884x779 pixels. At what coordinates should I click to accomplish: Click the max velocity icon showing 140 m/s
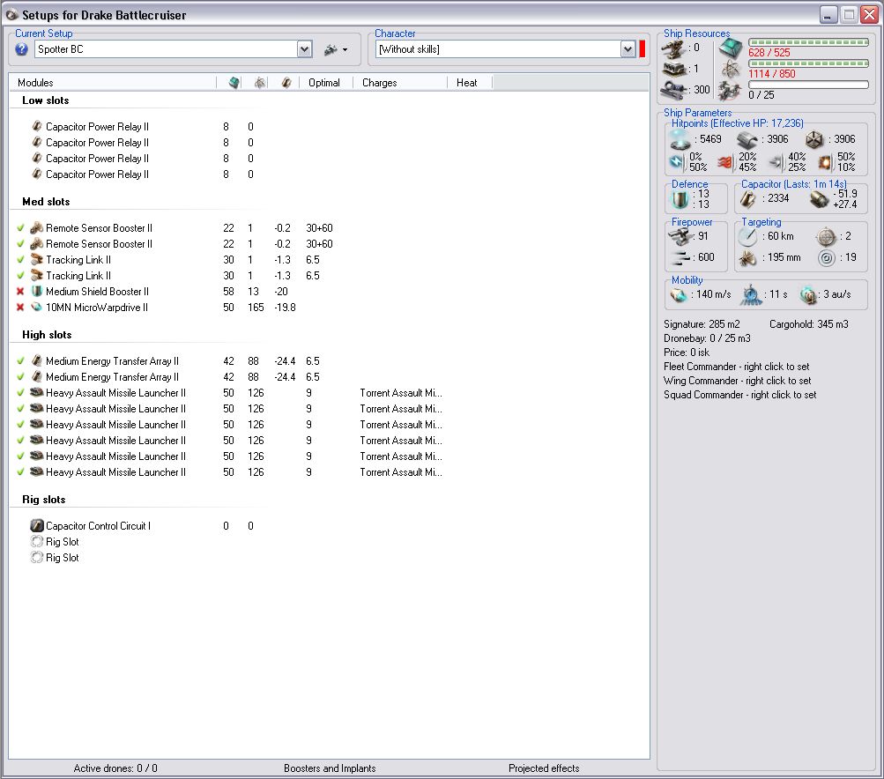(x=679, y=295)
